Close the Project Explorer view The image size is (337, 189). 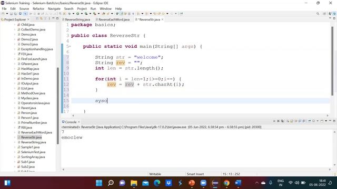[x=28, y=19]
